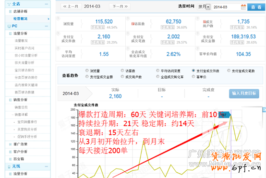Collapse the 无线 sidebar section

(46, 166)
